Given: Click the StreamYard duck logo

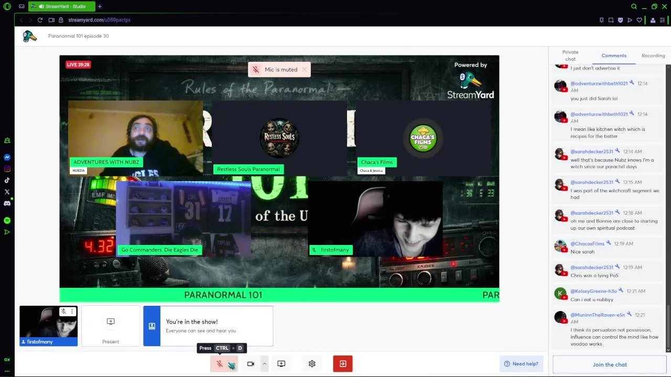Looking at the screenshot, I should pyautogui.click(x=30, y=36).
